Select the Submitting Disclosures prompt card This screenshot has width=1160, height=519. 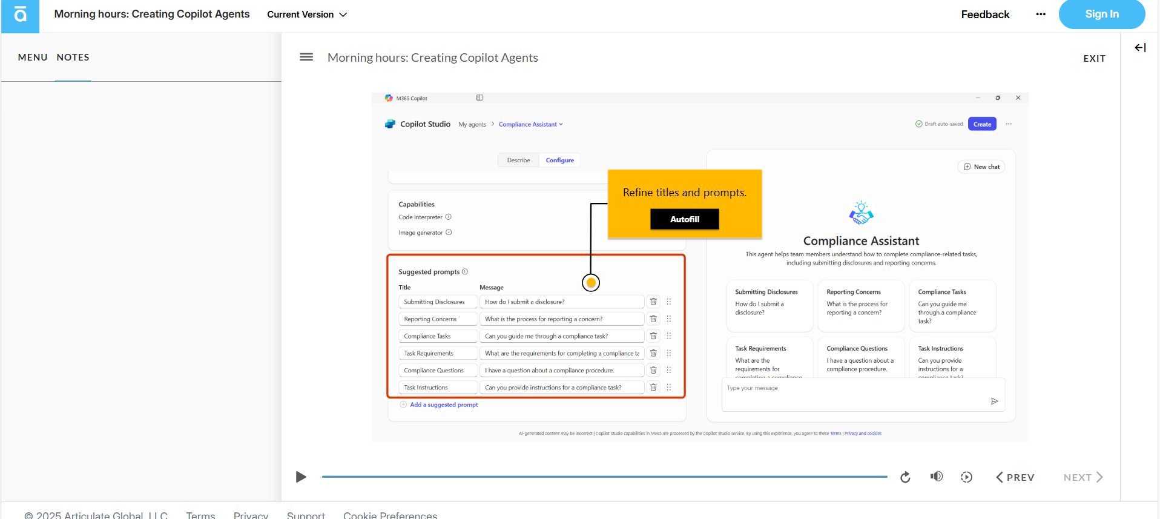[769, 306]
